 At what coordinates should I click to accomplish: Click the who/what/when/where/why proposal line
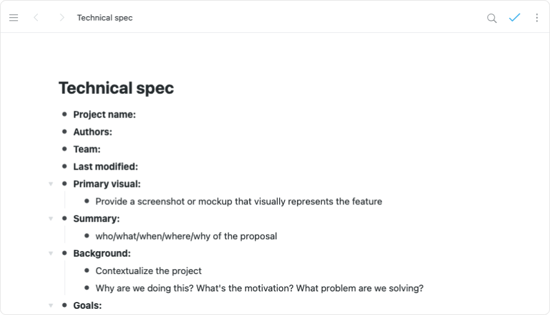(x=186, y=236)
